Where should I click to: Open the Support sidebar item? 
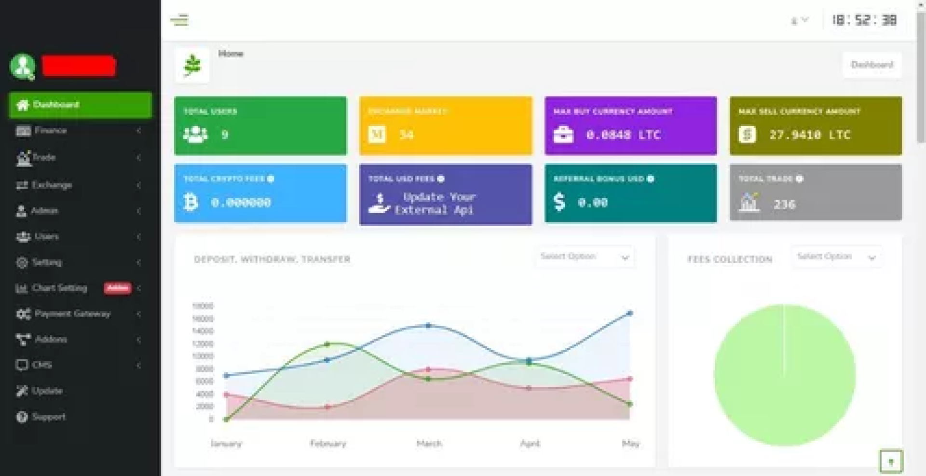(48, 417)
